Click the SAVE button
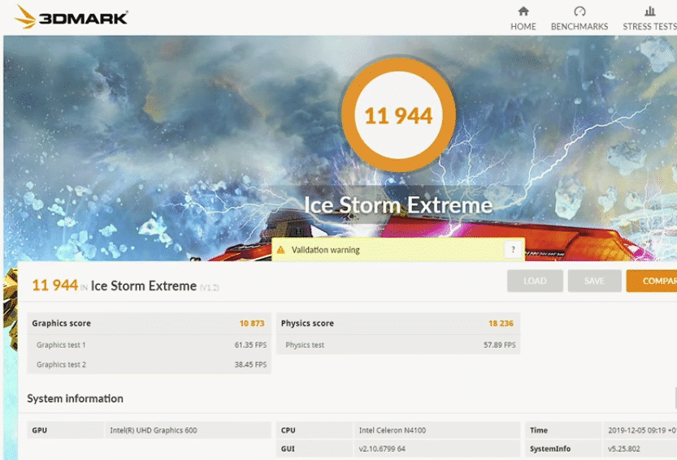The height and width of the screenshot is (460, 677). (595, 281)
